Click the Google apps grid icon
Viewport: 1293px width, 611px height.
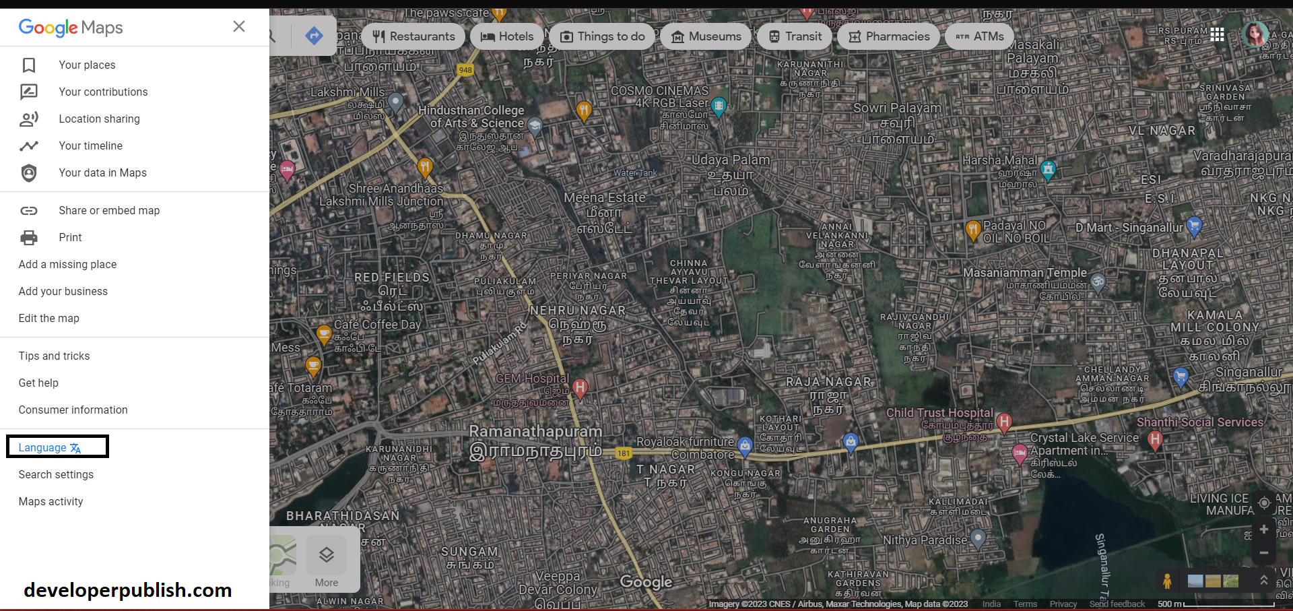pos(1217,35)
